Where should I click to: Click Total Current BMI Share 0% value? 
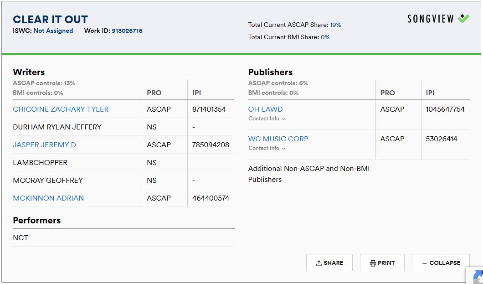pyautogui.click(x=325, y=37)
